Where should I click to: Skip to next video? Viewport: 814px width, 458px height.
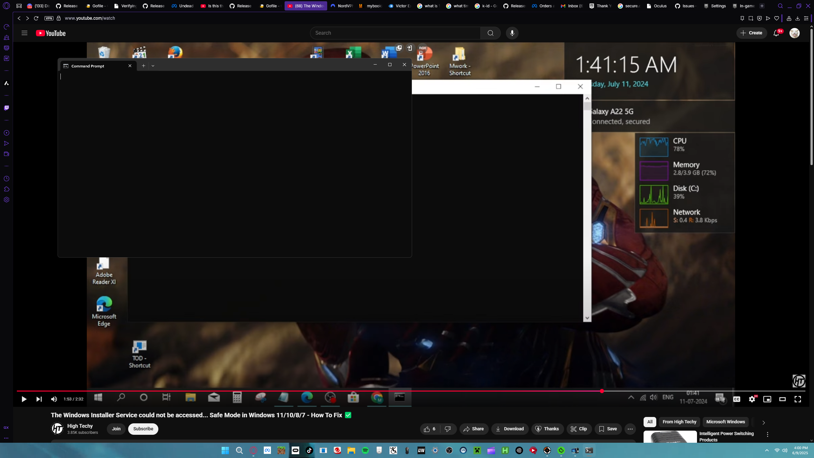click(x=39, y=399)
